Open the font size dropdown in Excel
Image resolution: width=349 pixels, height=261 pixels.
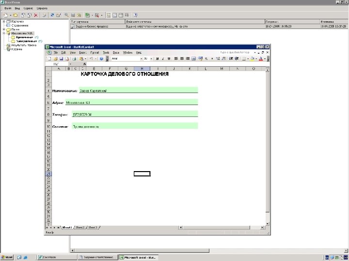[151, 58]
